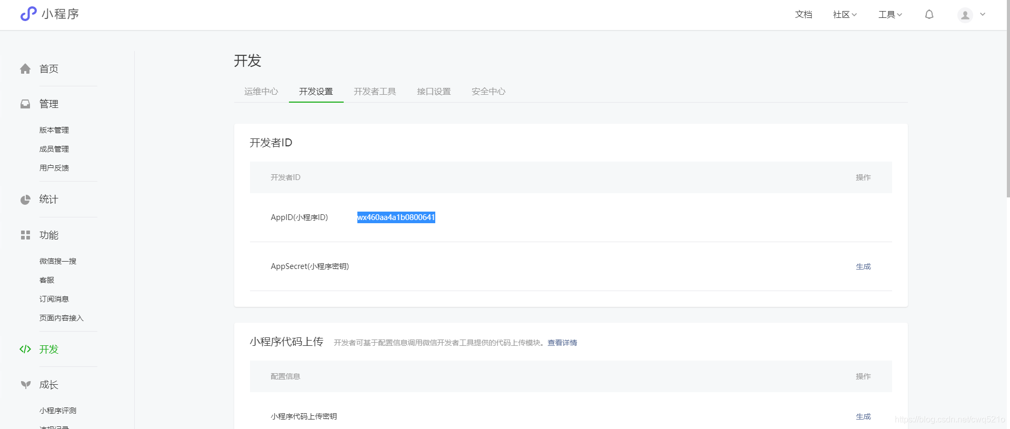The image size is (1010, 429).
Task: Open 微信搜一搜 in sidebar
Action: [x=58, y=261]
